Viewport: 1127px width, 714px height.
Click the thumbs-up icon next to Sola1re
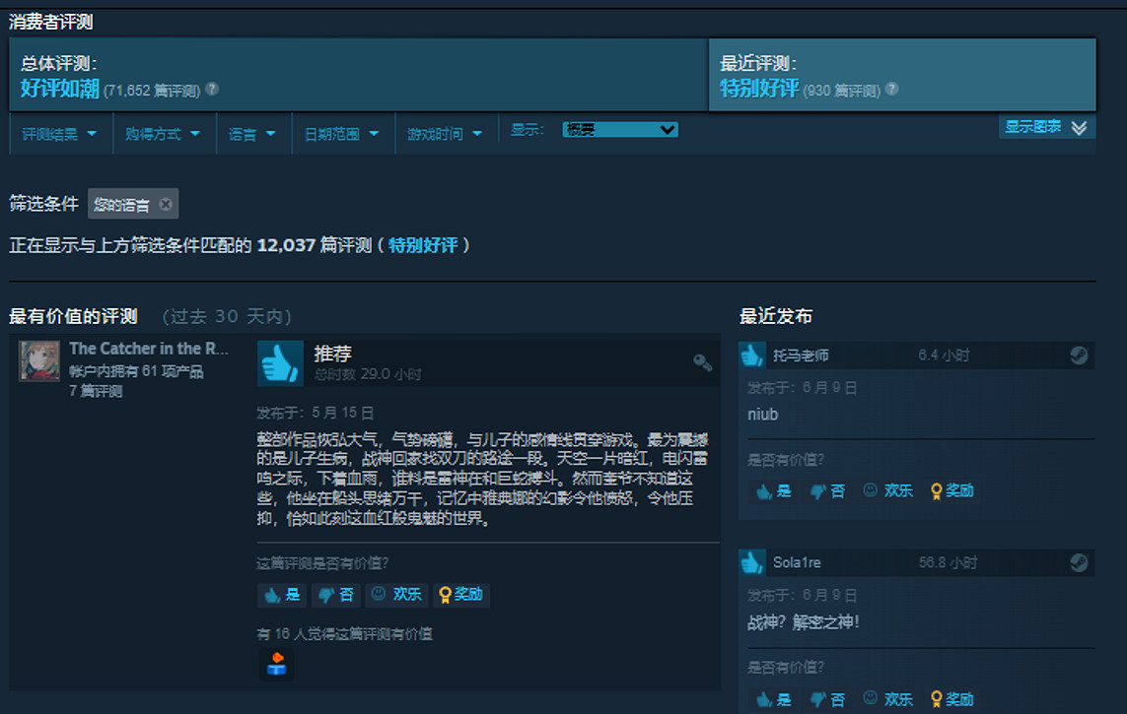pos(752,562)
